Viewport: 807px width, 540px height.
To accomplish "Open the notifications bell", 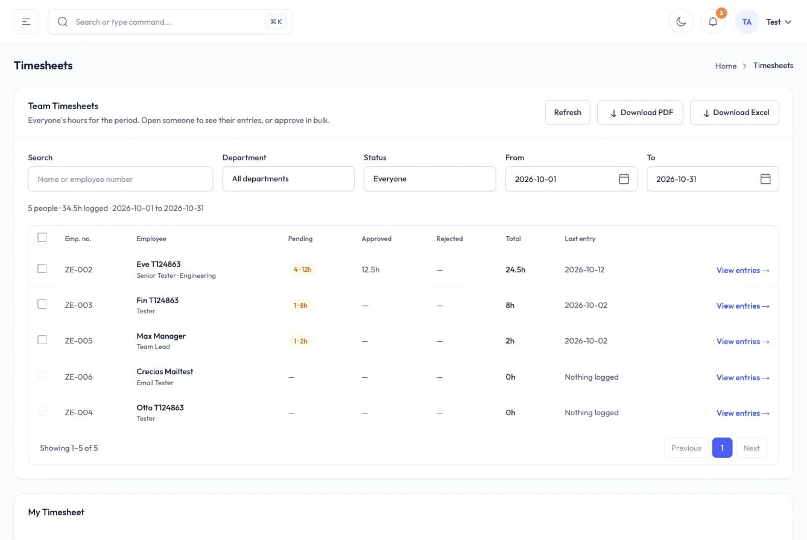I will (713, 22).
